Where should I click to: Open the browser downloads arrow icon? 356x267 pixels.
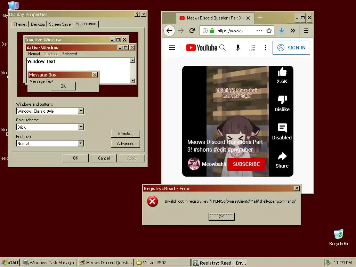click(282, 31)
